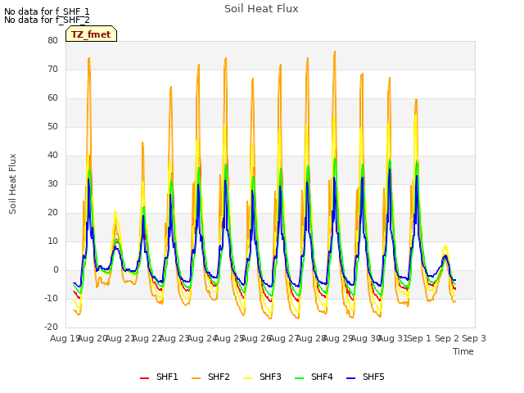Click the y-axis tick label 20
524x393 pixels.
point(52,213)
